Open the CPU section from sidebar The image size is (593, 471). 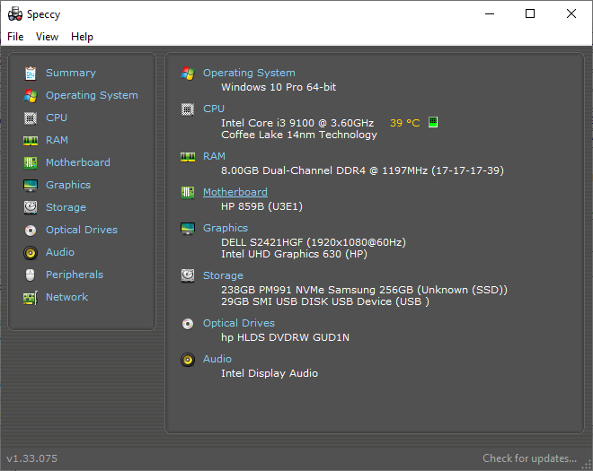click(57, 118)
